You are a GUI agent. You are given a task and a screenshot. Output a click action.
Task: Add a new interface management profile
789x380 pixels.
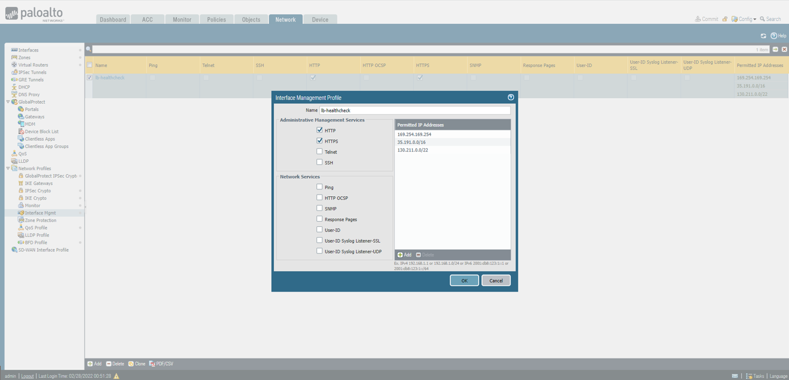tap(94, 364)
